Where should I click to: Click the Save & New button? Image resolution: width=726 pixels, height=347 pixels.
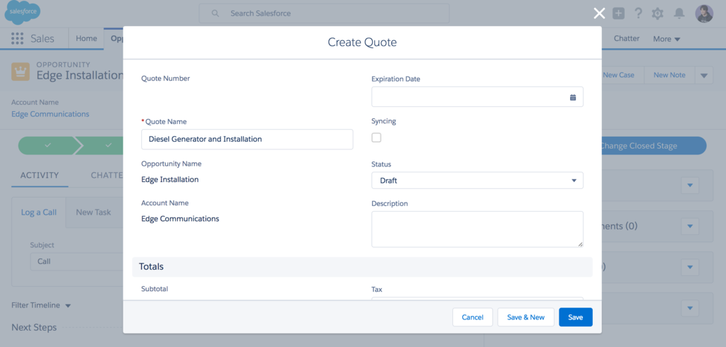[x=525, y=317]
